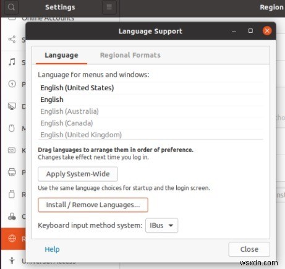Viewport: 285px width, 269px height.
Task: Select the Sound music note icon
Action: click(12, 62)
